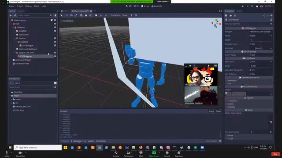Image resolution: width=282 pixels, height=158 pixels.
Task: Open the Transform menu in viewport toolbar
Action: click(x=115, y=15)
